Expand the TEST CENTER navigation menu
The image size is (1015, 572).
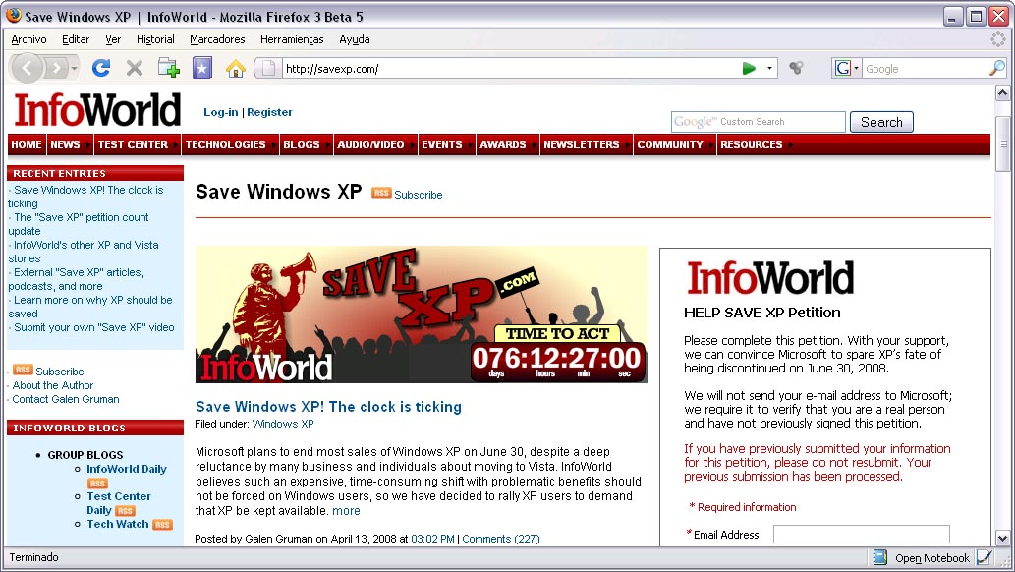click(138, 144)
